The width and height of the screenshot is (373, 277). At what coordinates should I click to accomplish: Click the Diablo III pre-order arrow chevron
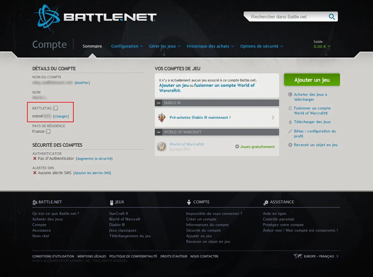click(x=273, y=118)
